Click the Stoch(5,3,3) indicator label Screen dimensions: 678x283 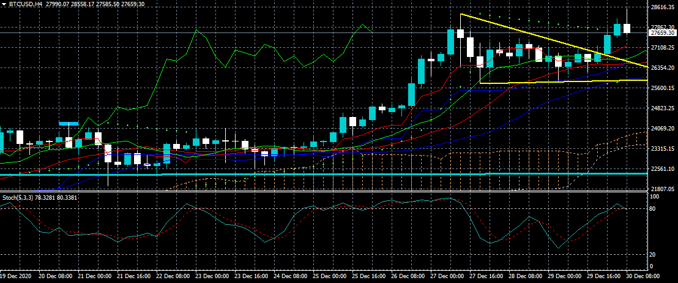tap(17, 197)
